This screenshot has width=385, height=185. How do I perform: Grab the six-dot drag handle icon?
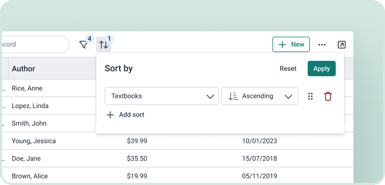pyautogui.click(x=310, y=96)
